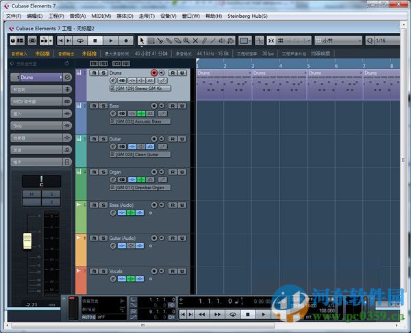Select the Object Selection arrow tool
The width and height of the screenshot is (411, 333).
pos(142,40)
